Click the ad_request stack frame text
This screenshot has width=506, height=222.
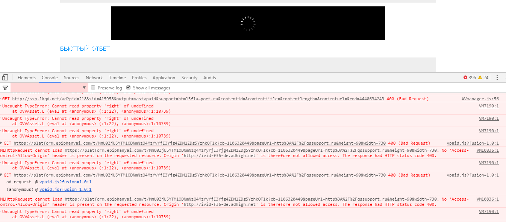(19, 182)
